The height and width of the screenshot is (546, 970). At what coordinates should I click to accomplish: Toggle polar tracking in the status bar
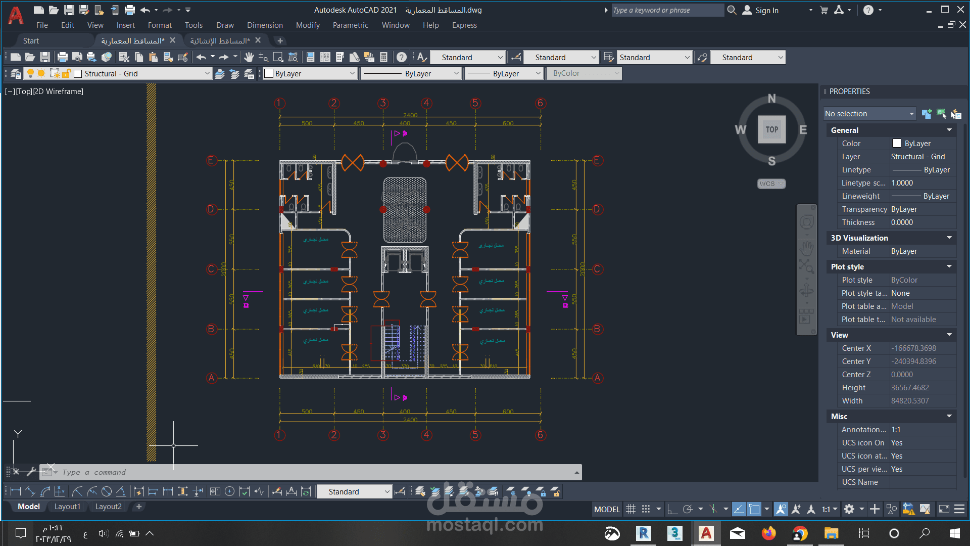coord(688,509)
